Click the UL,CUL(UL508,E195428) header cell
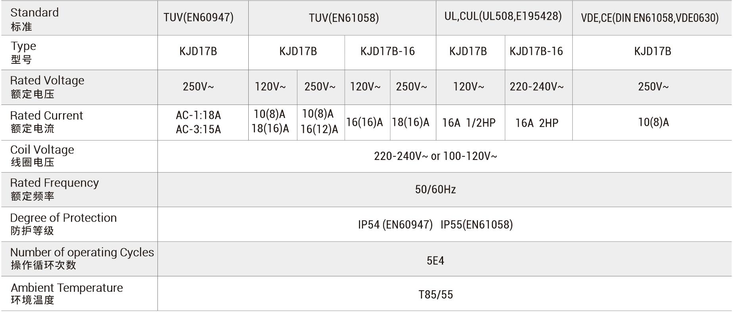The width and height of the screenshot is (733, 312). click(503, 17)
